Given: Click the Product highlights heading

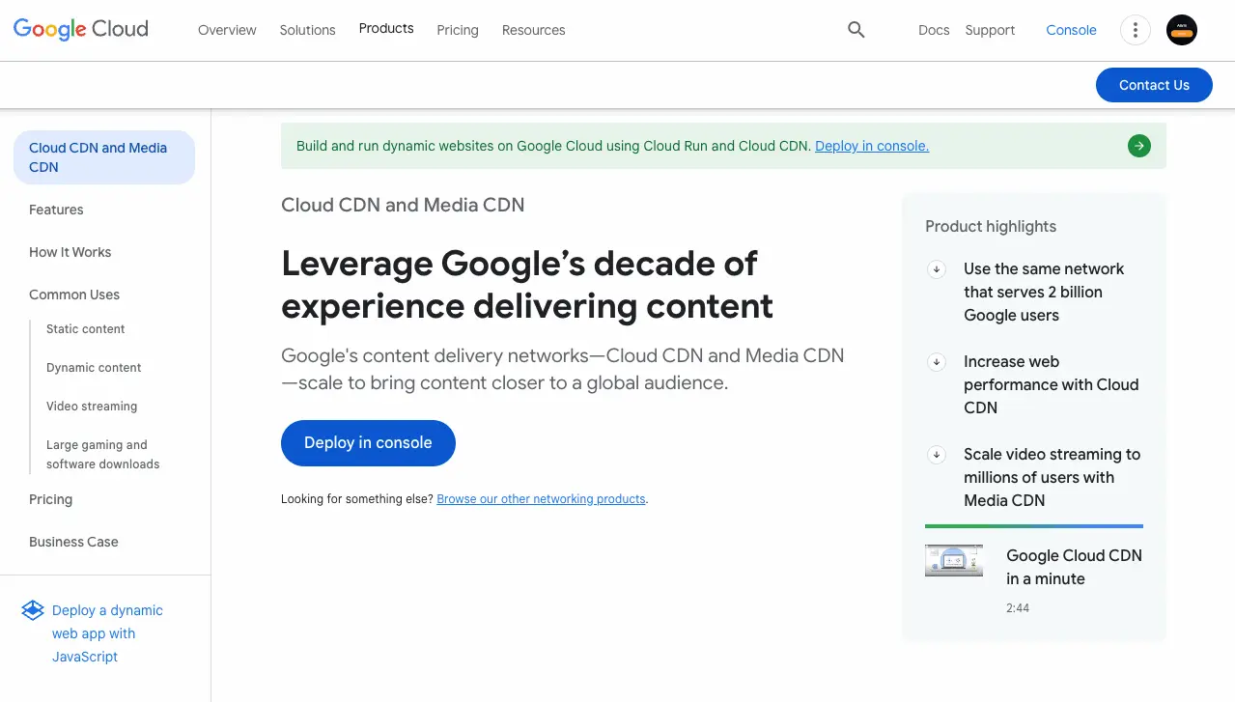Looking at the screenshot, I should 991,226.
